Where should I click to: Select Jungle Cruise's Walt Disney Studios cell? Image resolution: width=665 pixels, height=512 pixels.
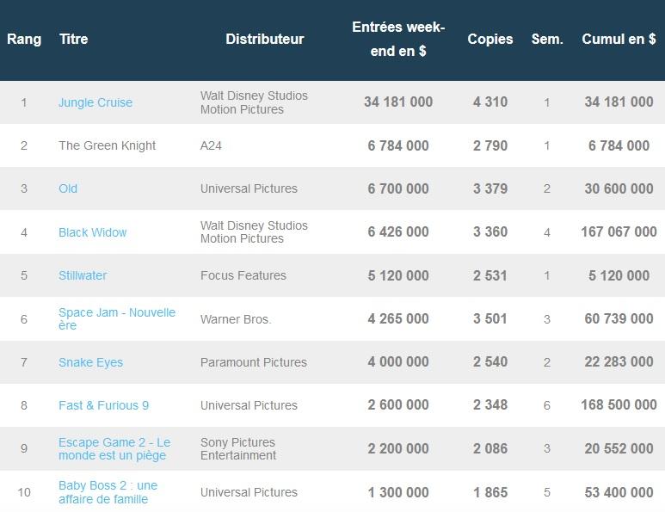(x=254, y=102)
